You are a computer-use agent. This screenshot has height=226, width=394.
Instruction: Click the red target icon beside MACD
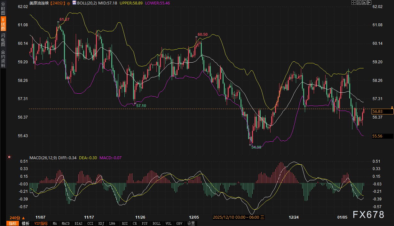coord(9,157)
